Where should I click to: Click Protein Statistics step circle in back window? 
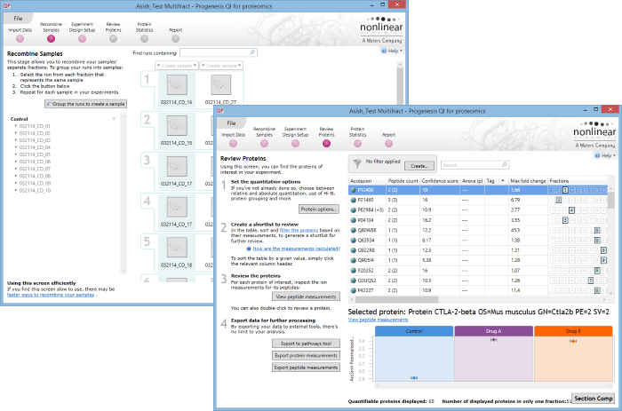pos(144,38)
